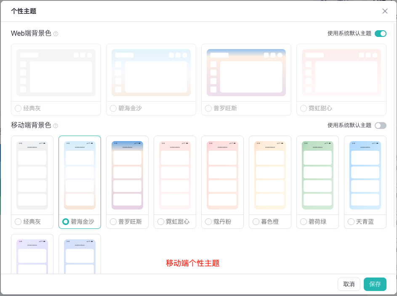This screenshot has height=296, width=397.
Task: Select the 暮色橙 mobile theme radio
Action: (256, 221)
